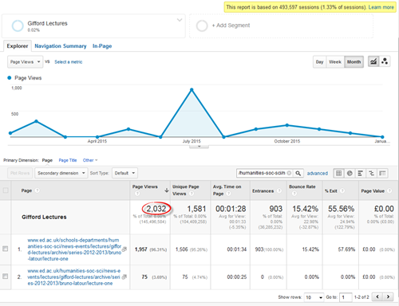Screen dimensions: 399x306
Task: Select the percentage pie view icon
Action: tap(350, 173)
